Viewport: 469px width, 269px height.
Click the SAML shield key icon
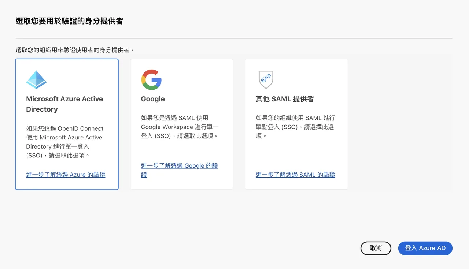[x=266, y=79]
